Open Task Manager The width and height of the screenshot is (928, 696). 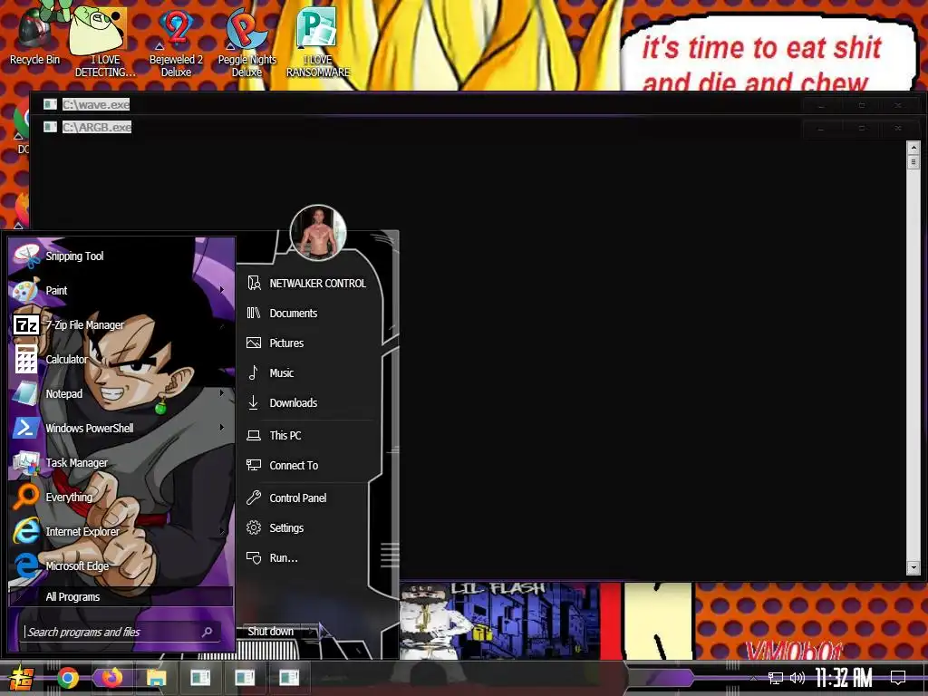[121, 463]
